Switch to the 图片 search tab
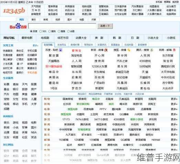The width and height of the screenshot is (180, 164). click(70, 20)
